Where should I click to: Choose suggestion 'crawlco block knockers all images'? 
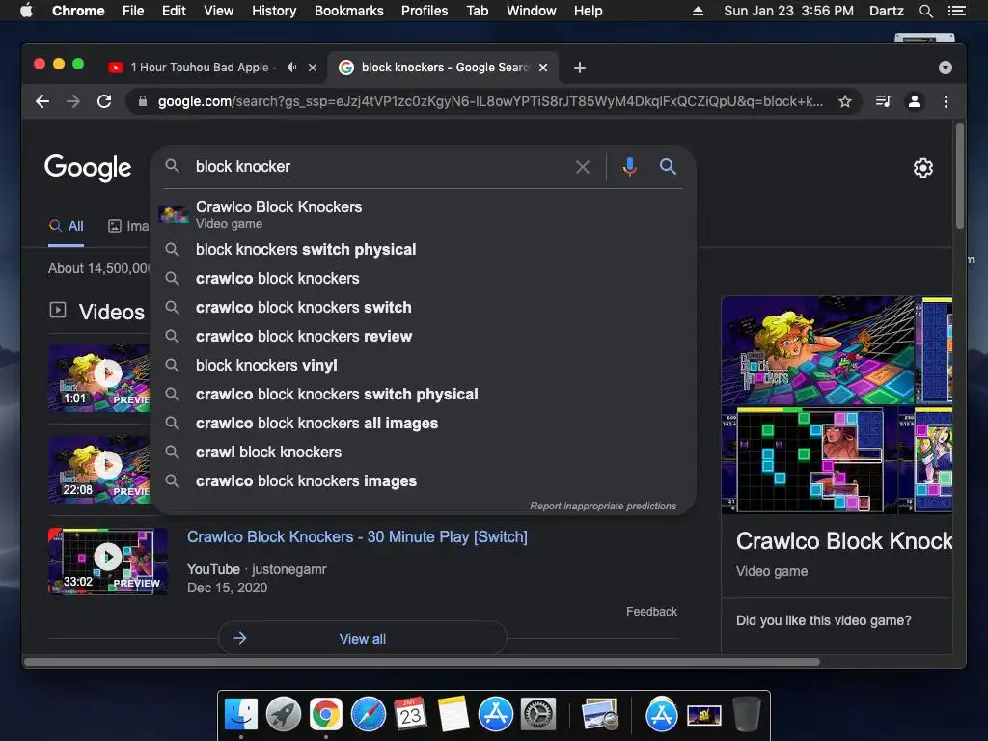coord(423,424)
